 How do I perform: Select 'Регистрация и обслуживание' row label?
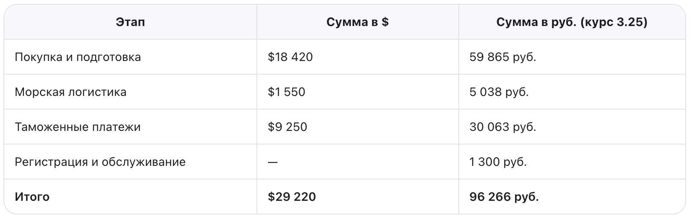(x=100, y=162)
